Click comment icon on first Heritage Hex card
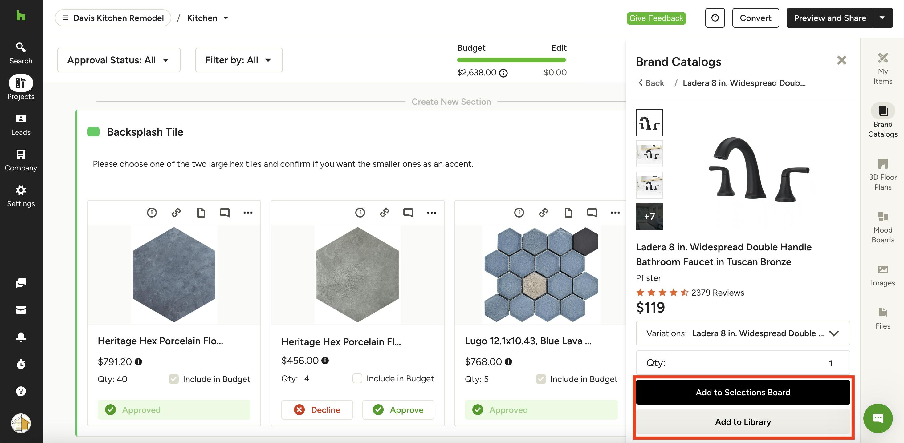This screenshot has width=904, height=443. (x=225, y=212)
